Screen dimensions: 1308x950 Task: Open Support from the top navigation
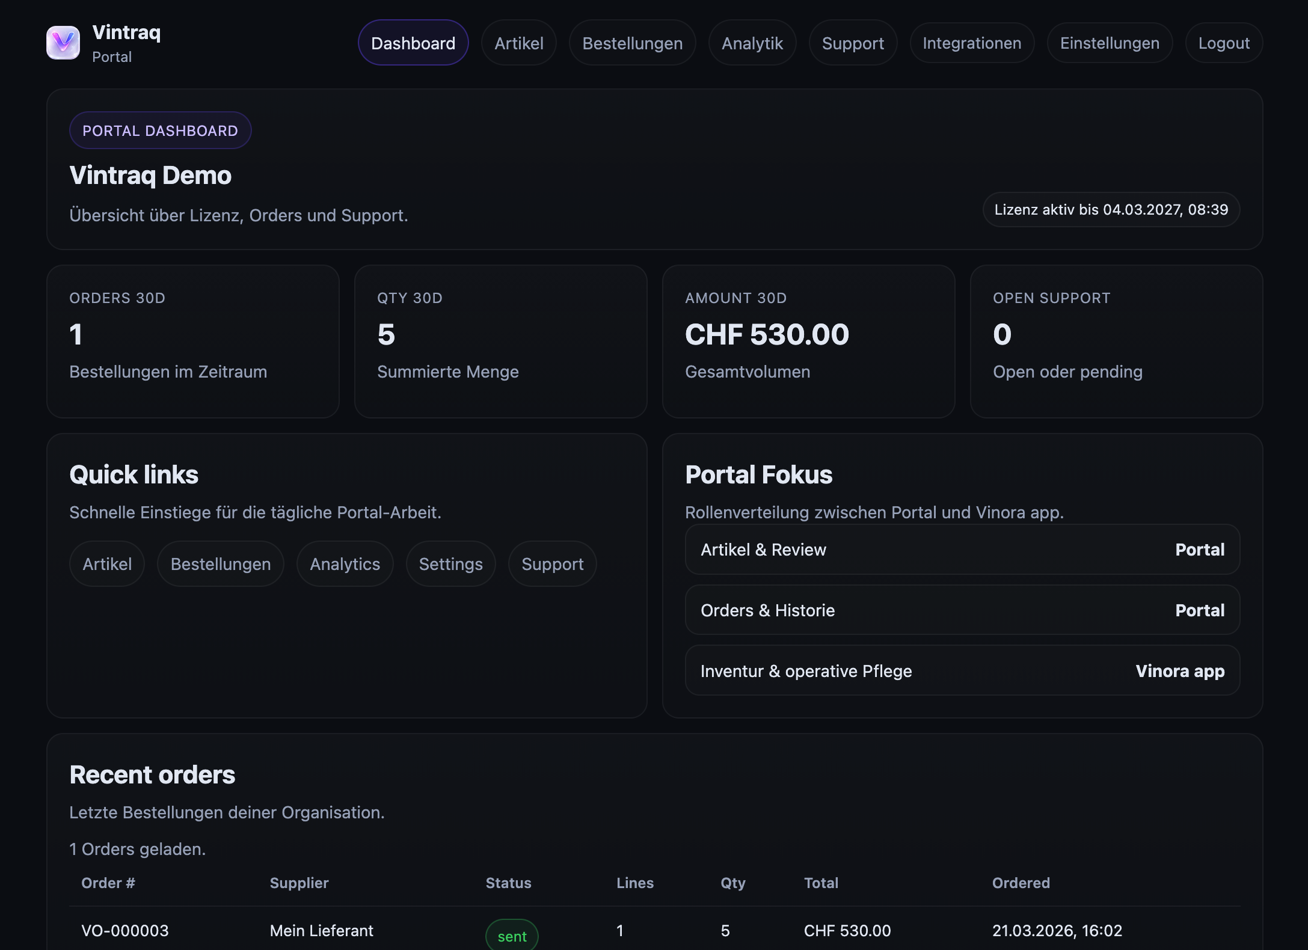click(x=853, y=43)
